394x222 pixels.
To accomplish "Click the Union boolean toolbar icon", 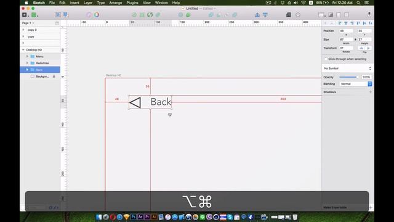I will [211, 15].
